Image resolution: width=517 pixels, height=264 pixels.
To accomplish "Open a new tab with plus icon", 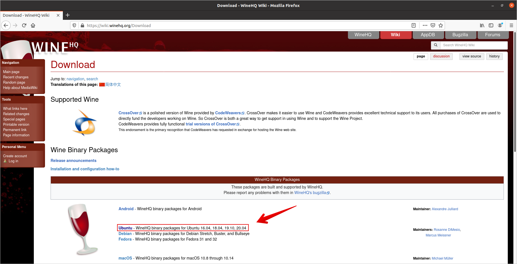I will pyautogui.click(x=68, y=15).
